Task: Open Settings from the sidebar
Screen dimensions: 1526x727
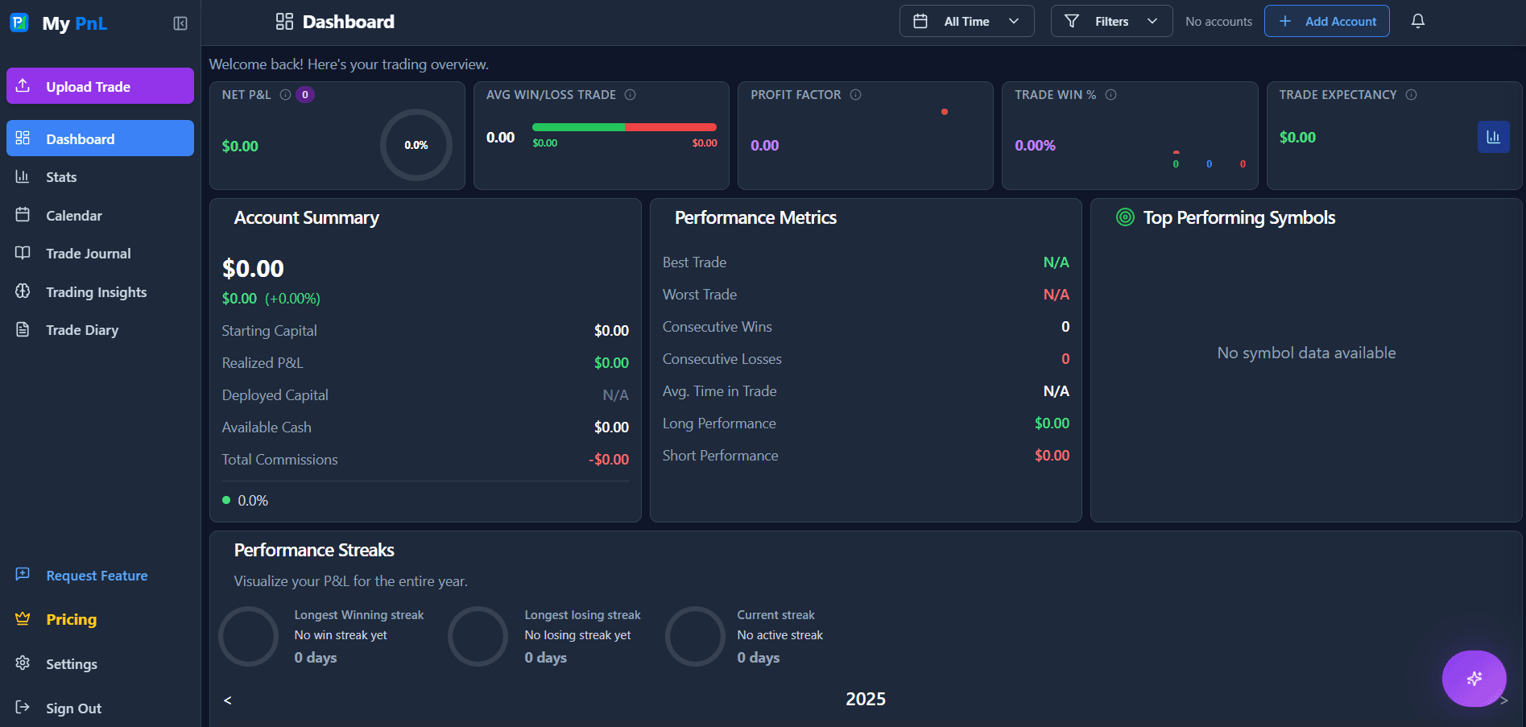Action: coord(71,663)
